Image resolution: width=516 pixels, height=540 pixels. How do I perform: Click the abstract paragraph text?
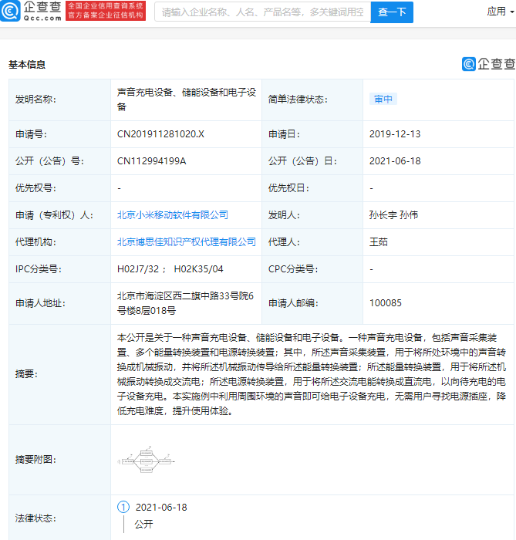pyautogui.click(x=311, y=374)
